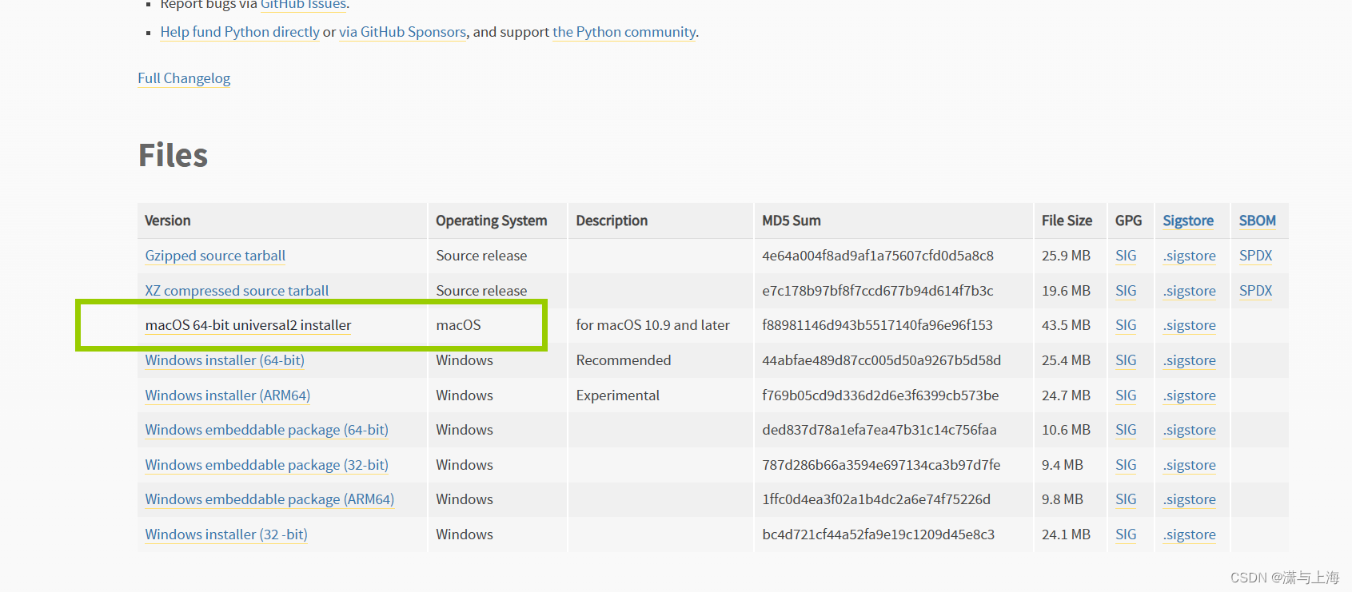Select MD5 sum 44abfae489d87cc005d50a9267b5d58d
The width and height of the screenshot is (1352, 592).
(x=881, y=360)
